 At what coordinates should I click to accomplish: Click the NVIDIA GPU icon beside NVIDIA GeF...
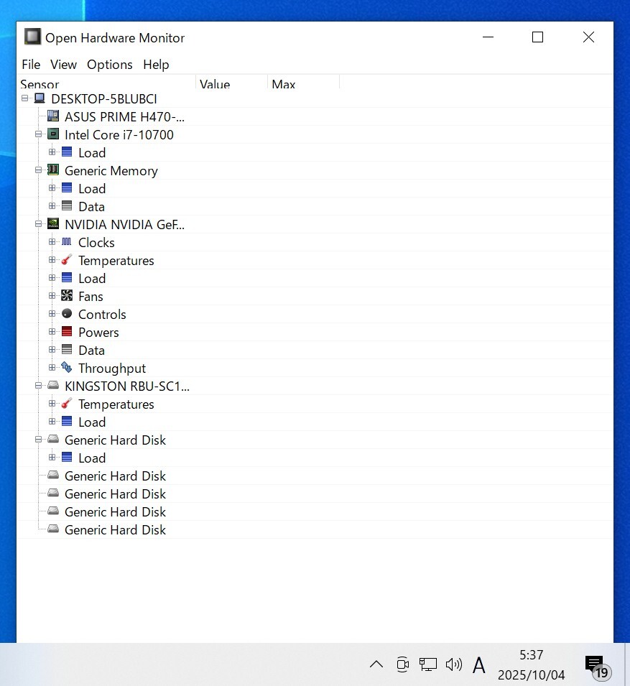53,223
